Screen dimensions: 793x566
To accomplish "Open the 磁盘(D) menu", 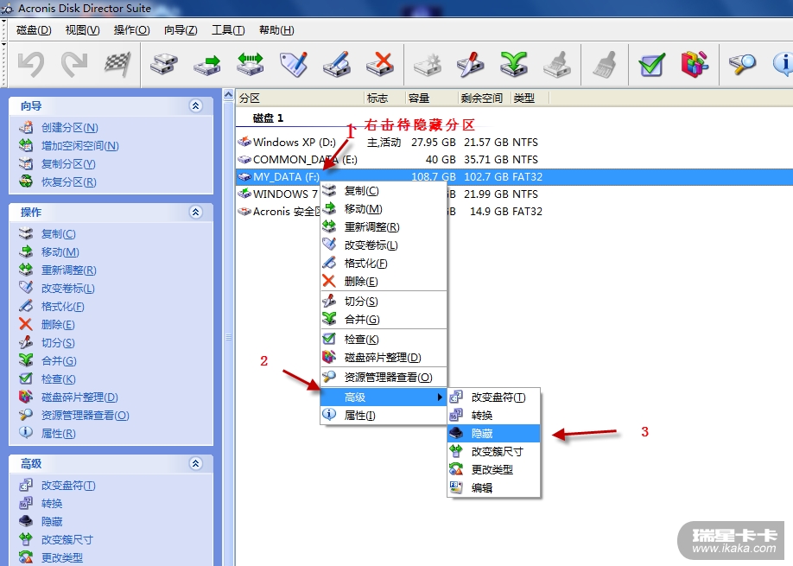I will (34, 30).
